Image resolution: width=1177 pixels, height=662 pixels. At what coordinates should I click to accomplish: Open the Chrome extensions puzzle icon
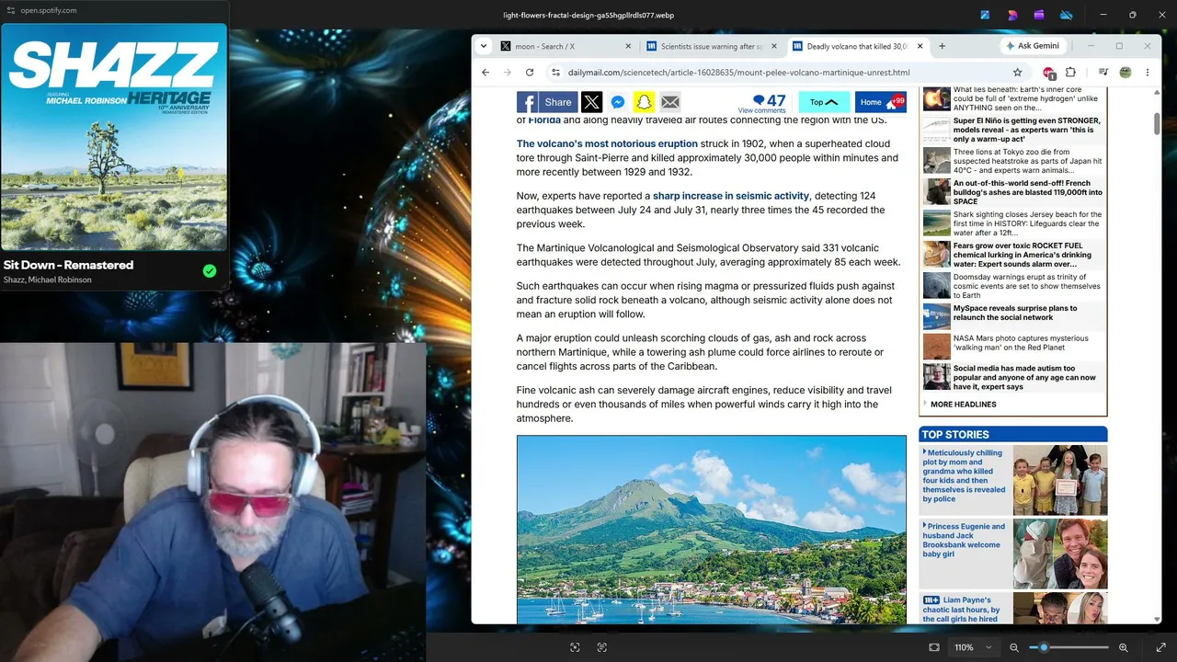[x=1070, y=73]
